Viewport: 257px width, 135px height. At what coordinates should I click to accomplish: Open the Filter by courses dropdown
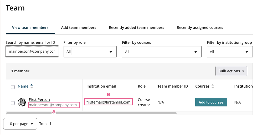[x=161, y=52]
